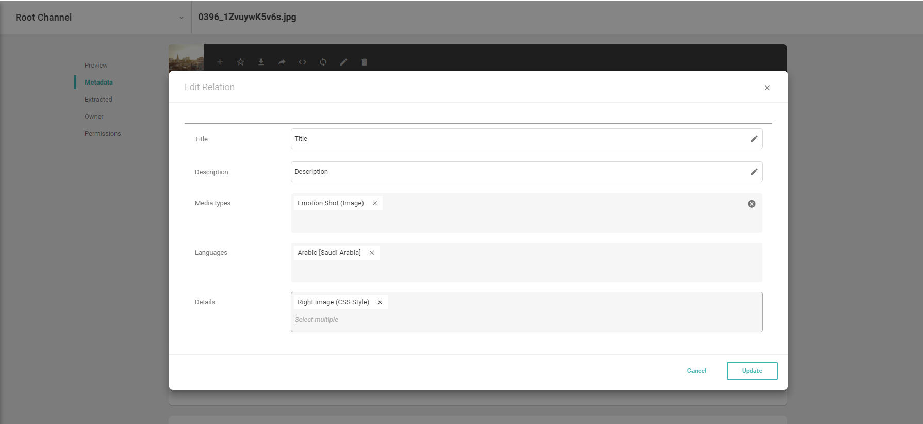Select the Metadata section
The width and height of the screenshot is (923, 424).
tap(98, 83)
